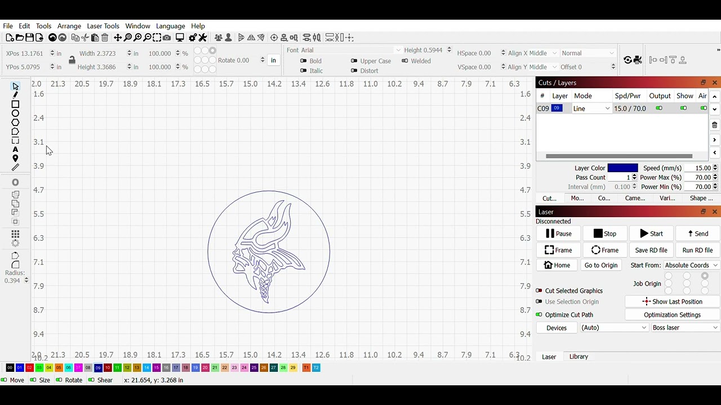Create a new file via toolbar icon
This screenshot has height=405, width=721.
10,38
